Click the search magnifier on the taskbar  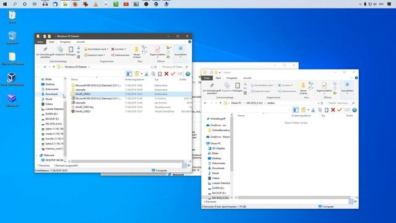point(15,4)
